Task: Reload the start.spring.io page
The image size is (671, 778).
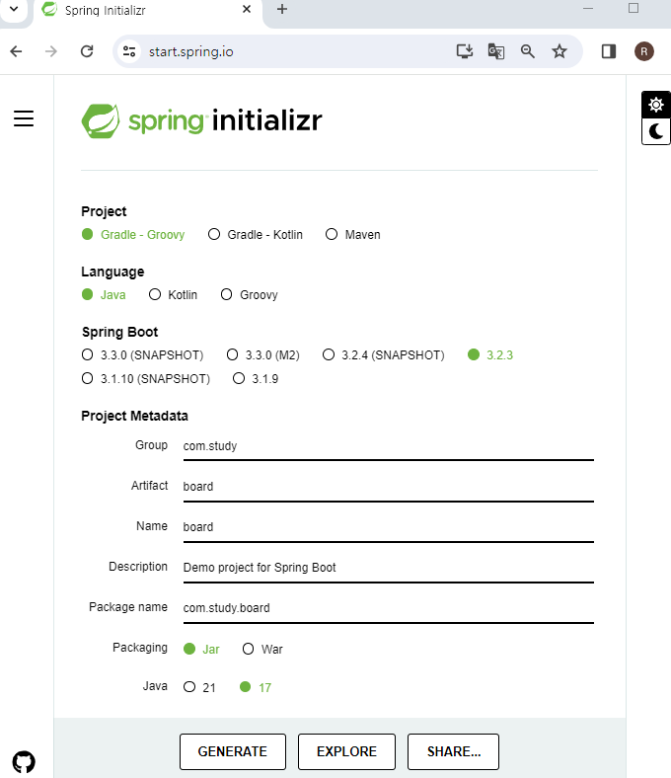Action: point(87,51)
